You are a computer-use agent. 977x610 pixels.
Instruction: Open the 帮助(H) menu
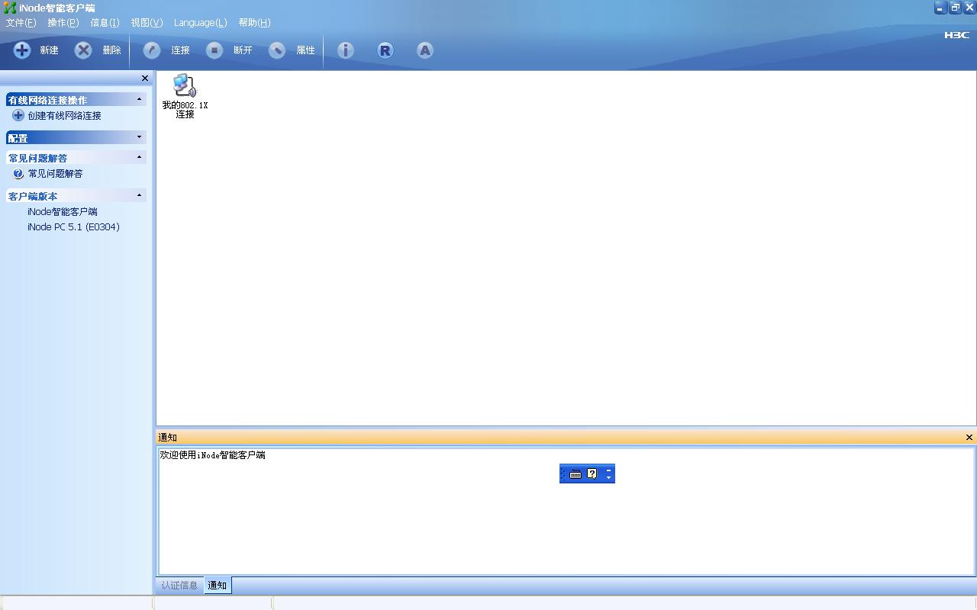(254, 23)
